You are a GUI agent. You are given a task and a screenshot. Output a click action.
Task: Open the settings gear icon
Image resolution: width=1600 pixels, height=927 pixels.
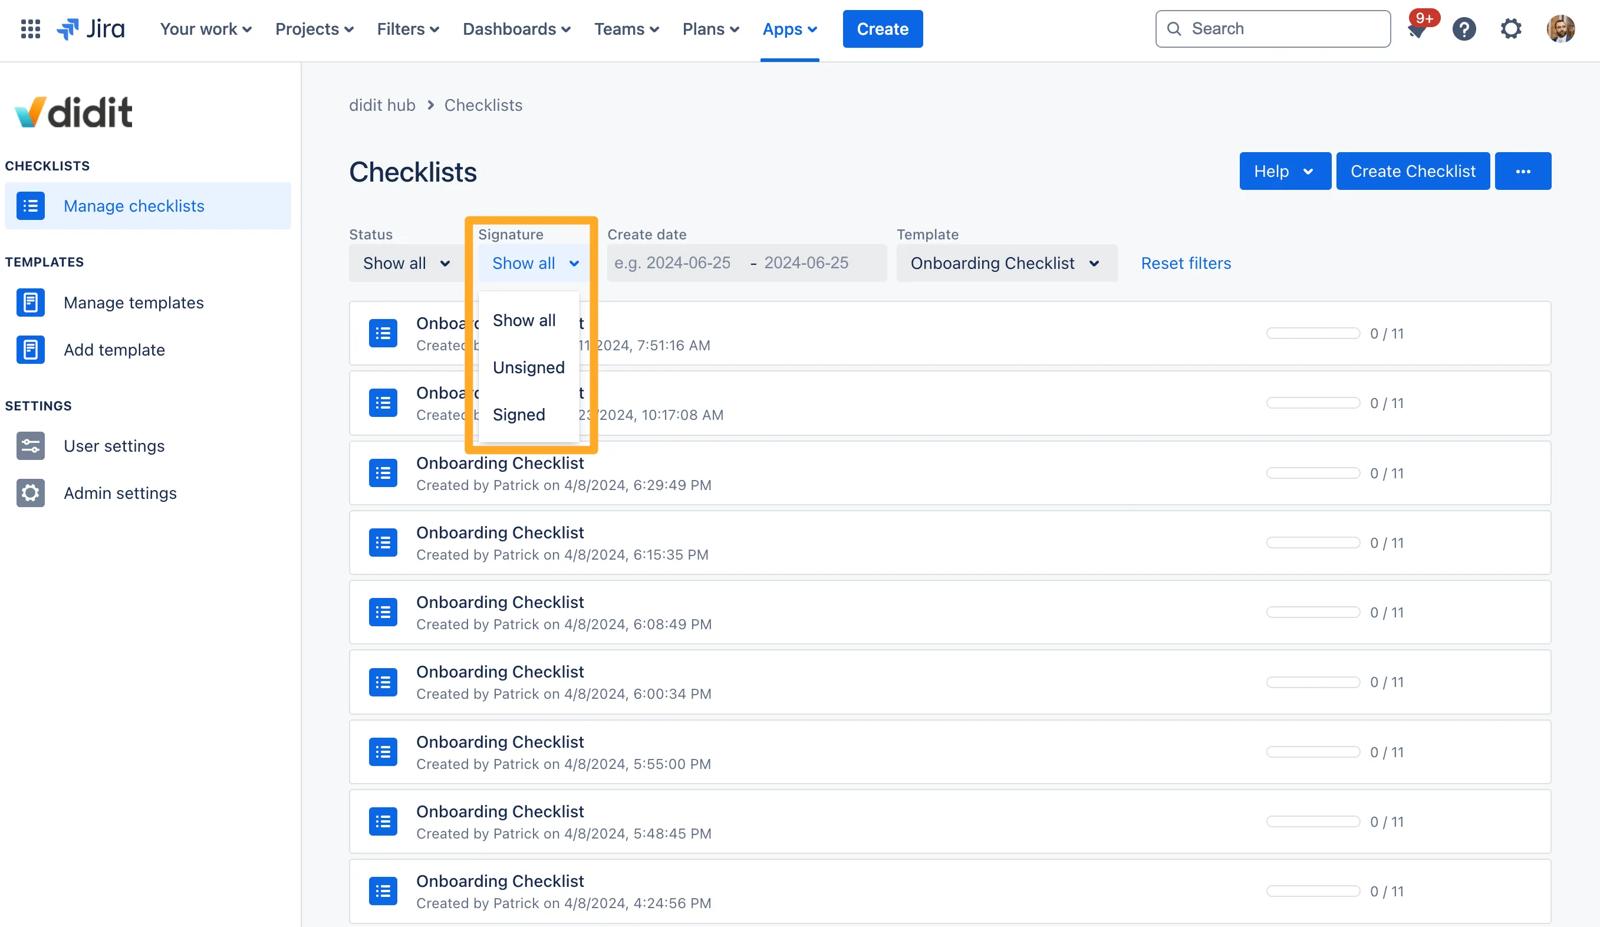[x=1511, y=28]
